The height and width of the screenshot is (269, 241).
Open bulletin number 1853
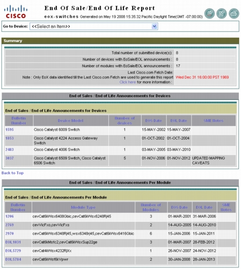point(10,138)
